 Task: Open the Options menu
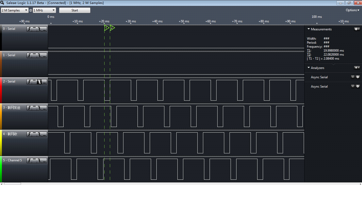click(353, 10)
